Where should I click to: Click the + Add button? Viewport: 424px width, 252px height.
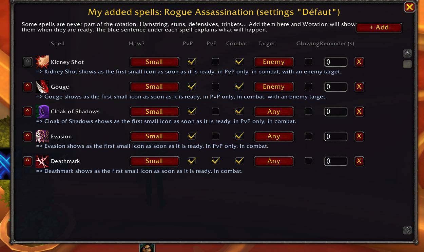[x=379, y=27]
